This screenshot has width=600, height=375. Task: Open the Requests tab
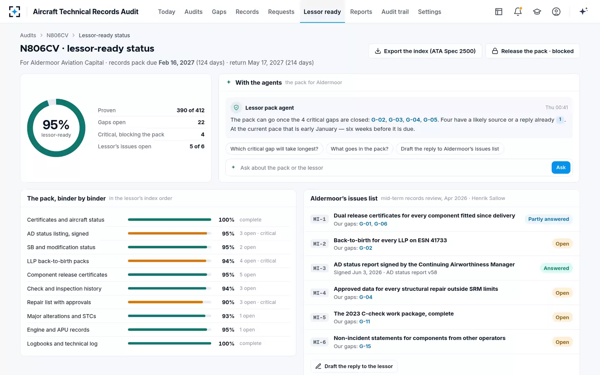click(x=281, y=12)
